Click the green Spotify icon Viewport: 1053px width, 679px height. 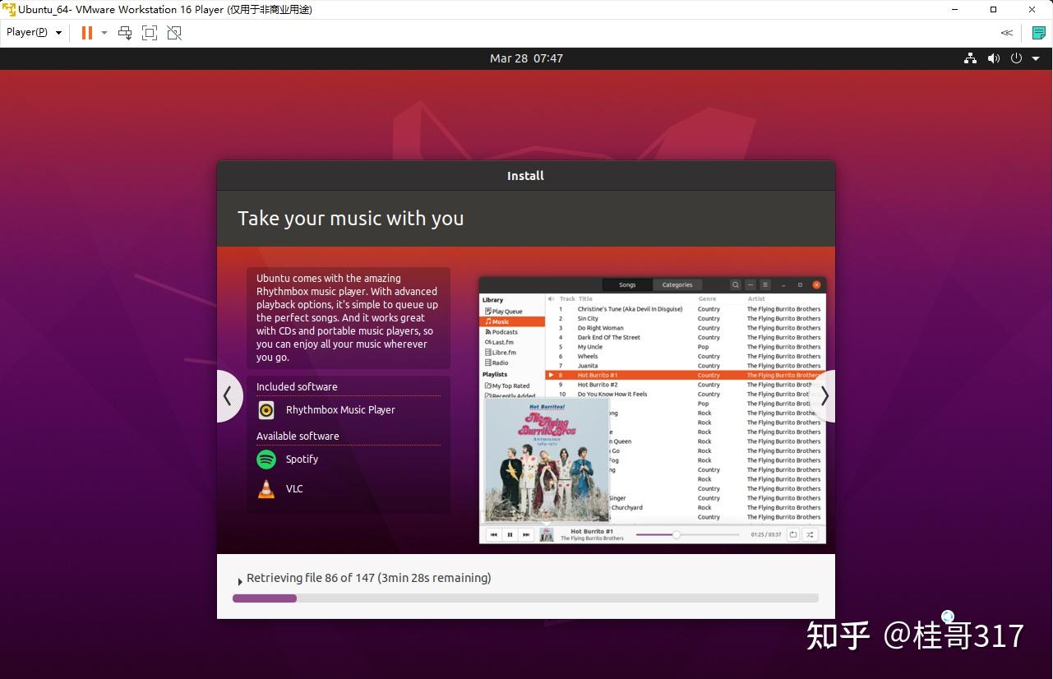[266, 460]
